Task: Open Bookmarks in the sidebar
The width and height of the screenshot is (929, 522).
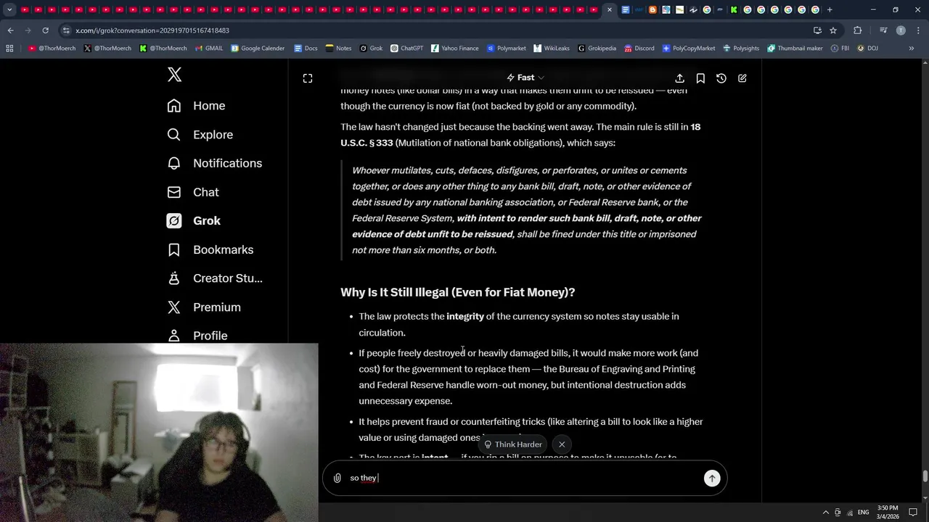Action: [x=210, y=249]
